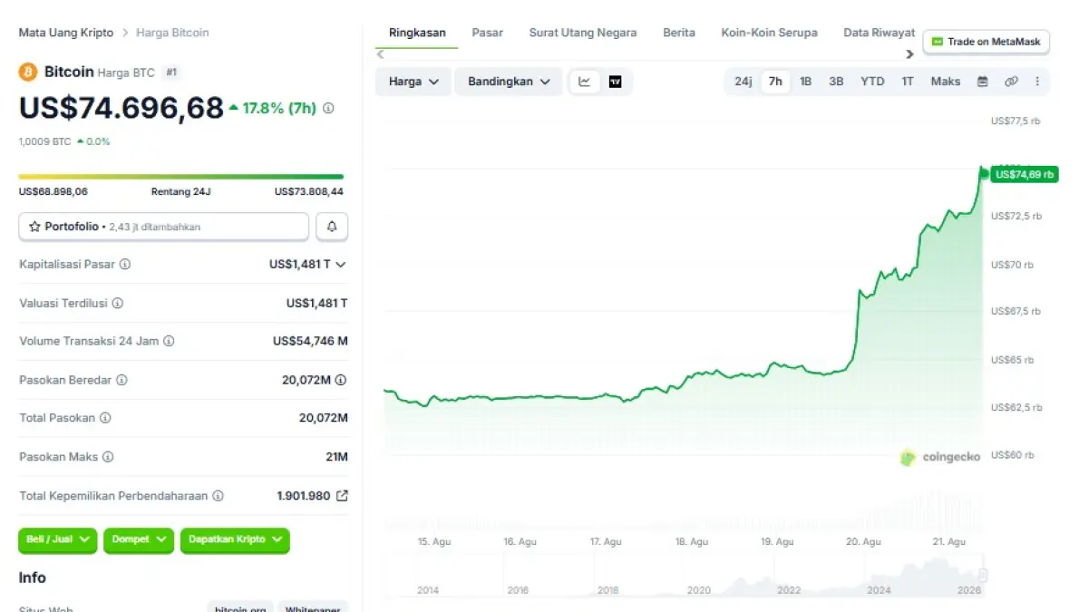Viewport: 1088px width, 612px height.
Task: Click info icon next to Volume Transaksi 24 Jam
Action: (x=169, y=342)
